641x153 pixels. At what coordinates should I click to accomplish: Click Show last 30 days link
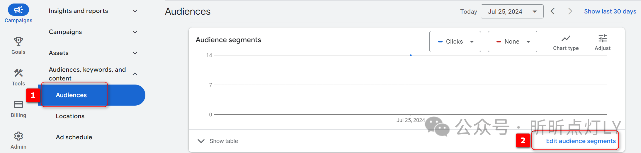pyautogui.click(x=610, y=11)
